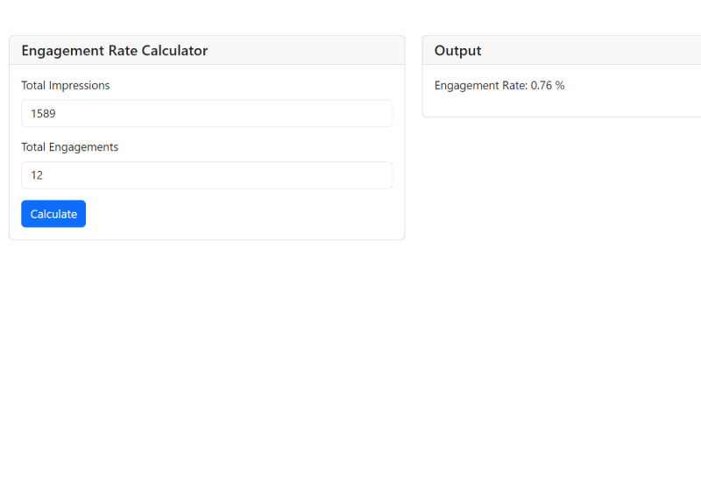Click the Engagement Rate result text
The image size is (701, 482).
coord(499,86)
